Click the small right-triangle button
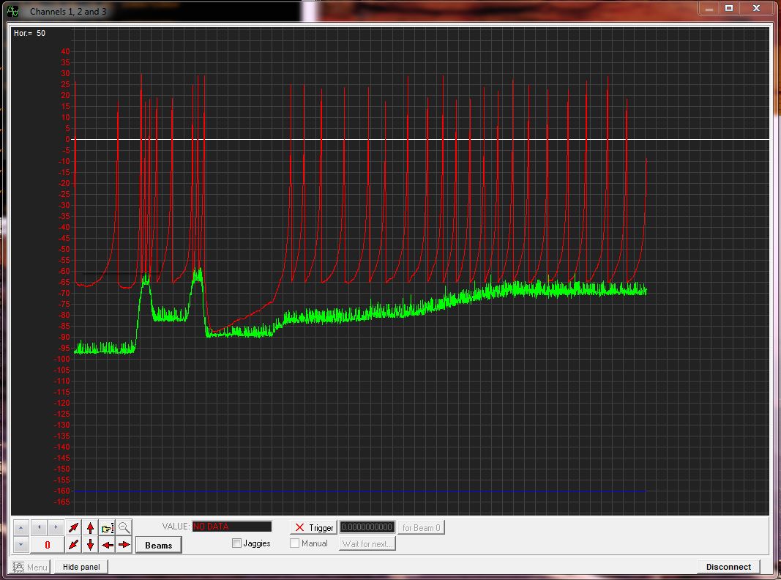This screenshot has height=580, width=781. [56, 527]
